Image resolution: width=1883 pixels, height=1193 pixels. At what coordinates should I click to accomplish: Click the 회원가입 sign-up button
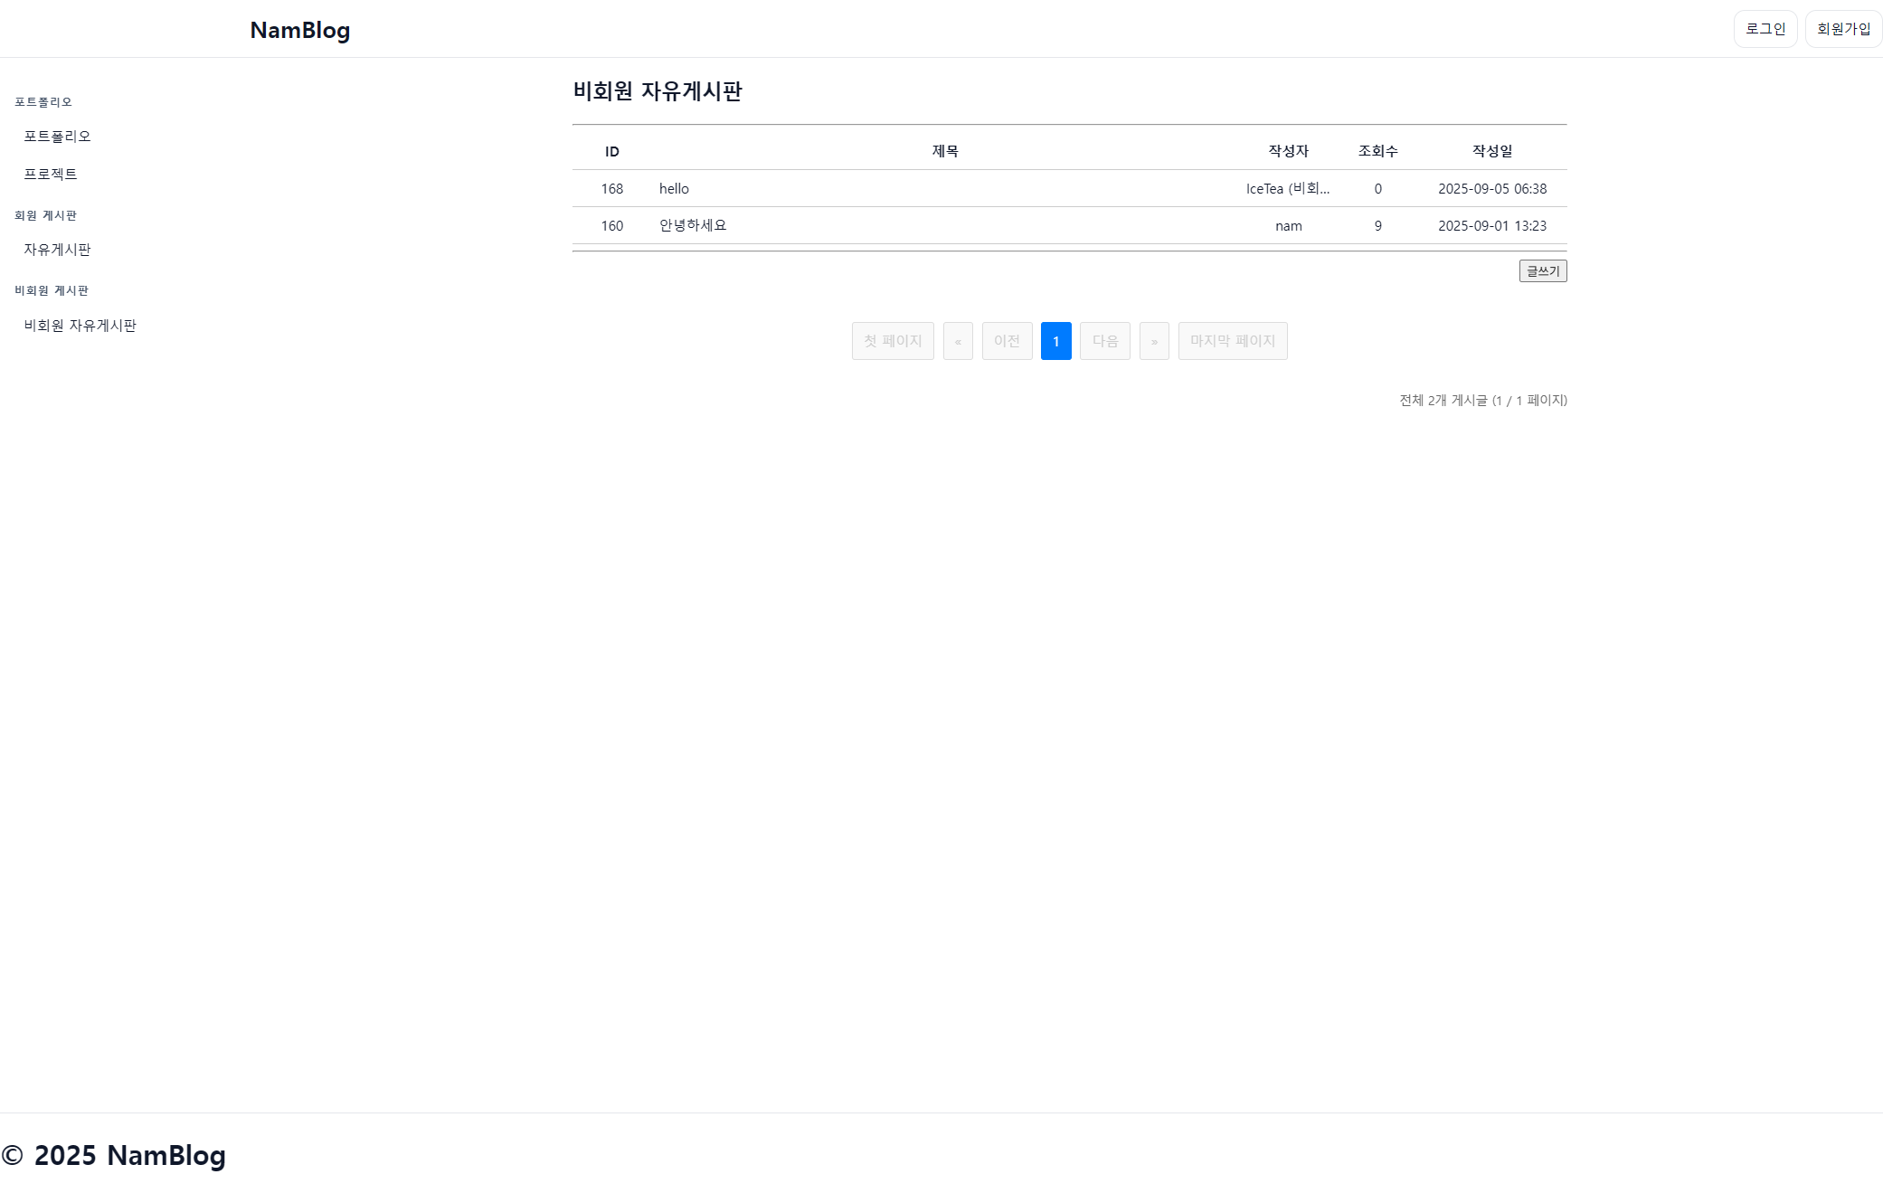pos(1842,29)
